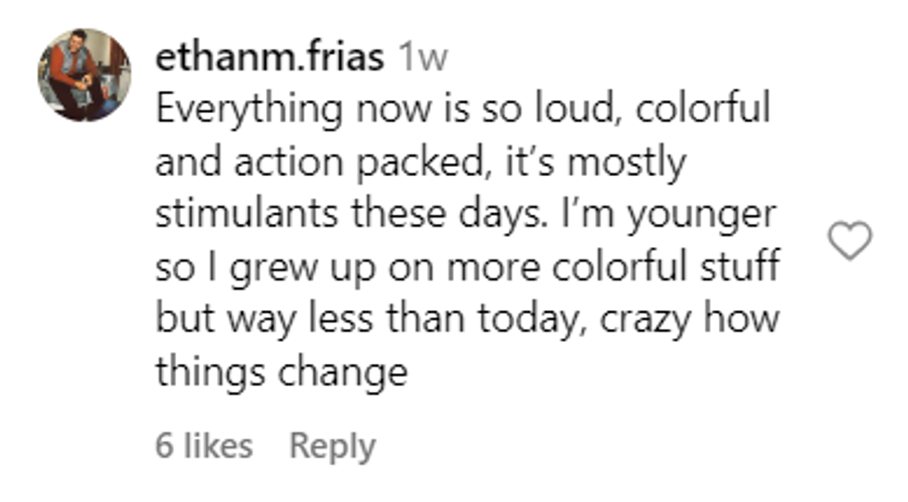Click the 1w timestamp
This screenshot has height=502, width=908.
pyautogui.click(x=422, y=58)
